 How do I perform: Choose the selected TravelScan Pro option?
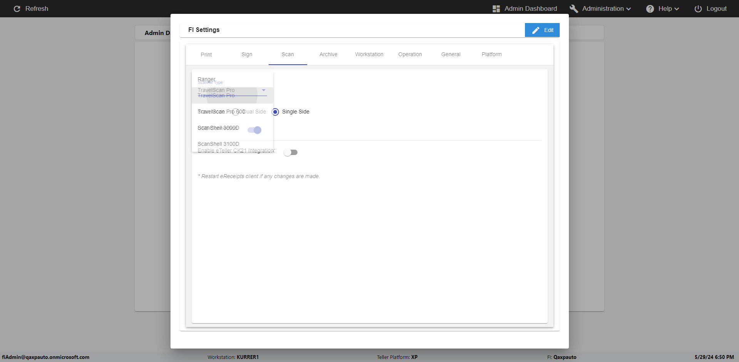(x=232, y=95)
